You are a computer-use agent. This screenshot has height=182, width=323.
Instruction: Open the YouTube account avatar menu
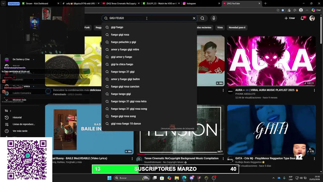pos(312,18)
